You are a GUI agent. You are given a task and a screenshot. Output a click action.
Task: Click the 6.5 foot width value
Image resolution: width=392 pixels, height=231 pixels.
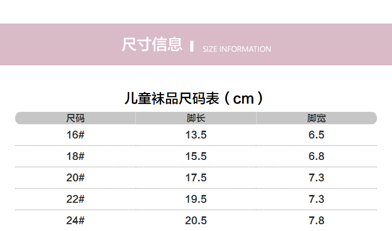pos(316,135)
